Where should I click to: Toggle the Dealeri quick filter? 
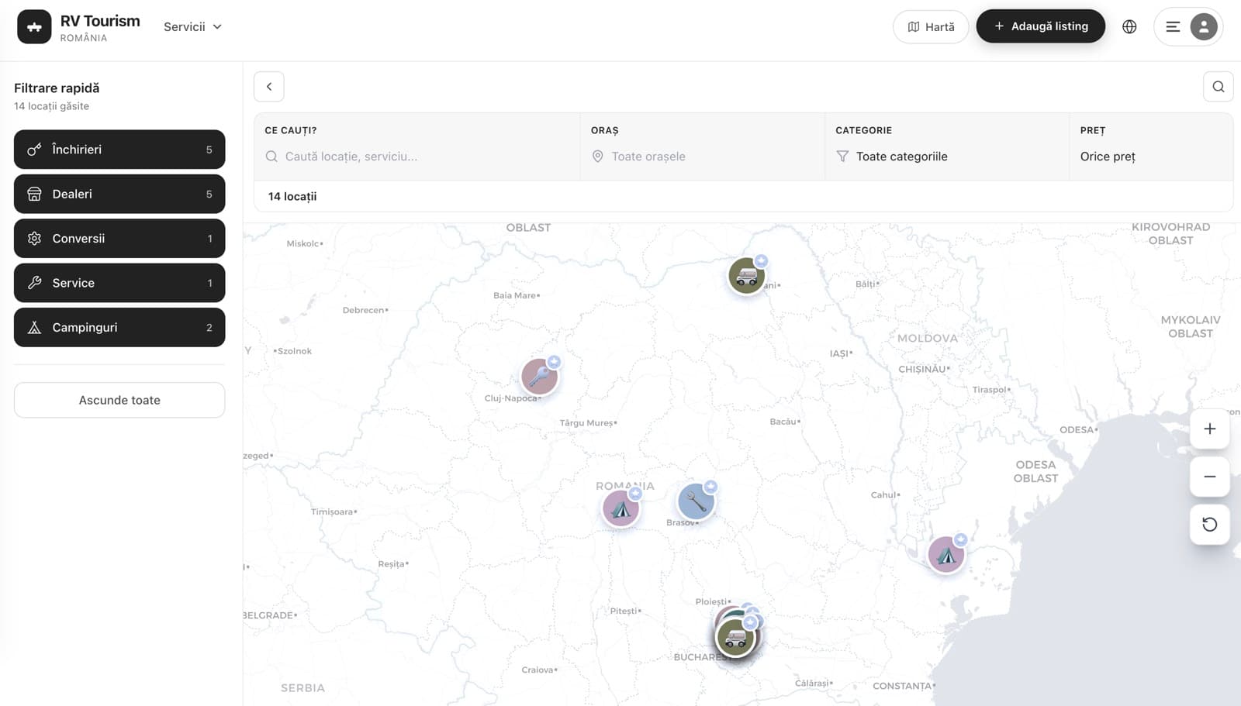pos(119,194)
